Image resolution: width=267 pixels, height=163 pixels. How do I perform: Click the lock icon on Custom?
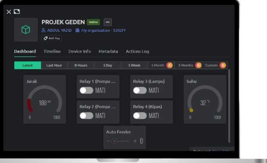pos(222,65)
